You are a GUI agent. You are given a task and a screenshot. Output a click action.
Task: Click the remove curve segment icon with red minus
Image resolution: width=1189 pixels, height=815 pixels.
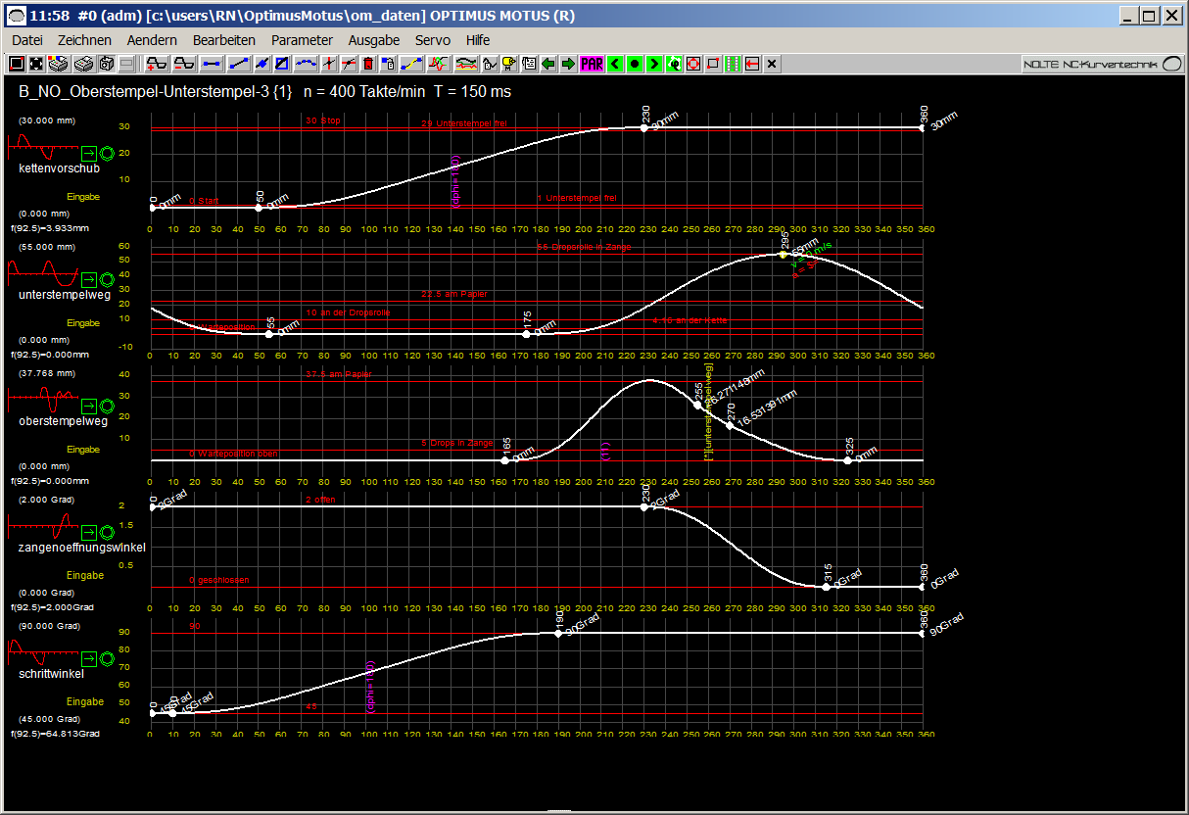click(184, 64)
